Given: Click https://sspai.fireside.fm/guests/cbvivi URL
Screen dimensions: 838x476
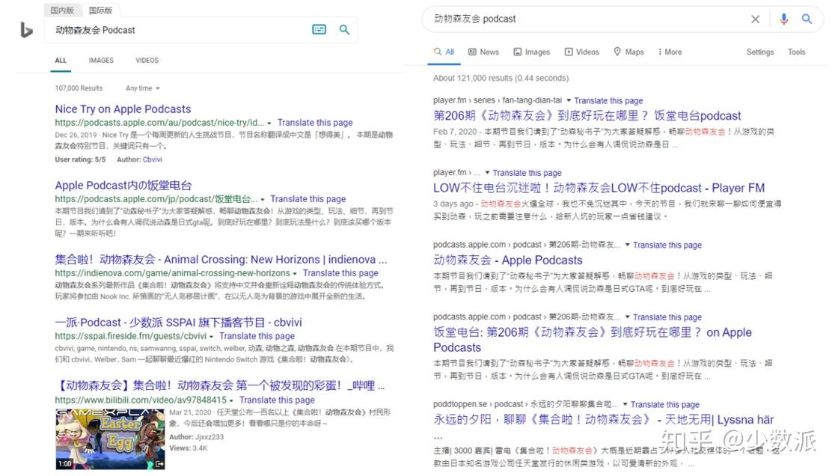Looking at the screenshot, I should click(x=130, y=336).
